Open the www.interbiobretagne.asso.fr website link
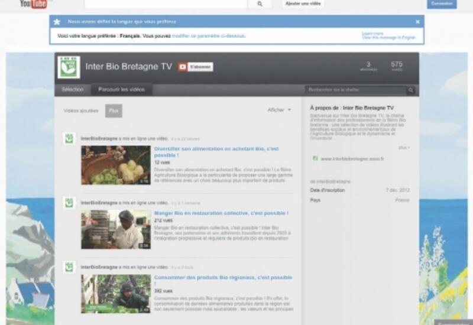473x325 pixels. click(352, 159)
